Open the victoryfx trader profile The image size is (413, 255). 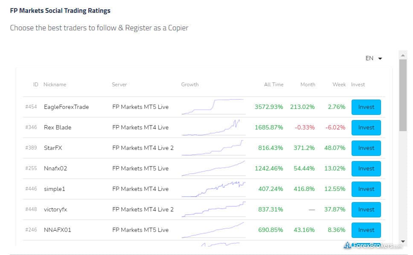click(x=55, y=210)
